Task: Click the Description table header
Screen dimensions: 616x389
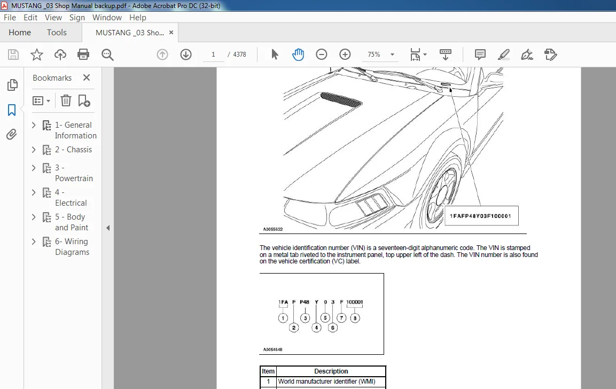Action: point(331,371)
